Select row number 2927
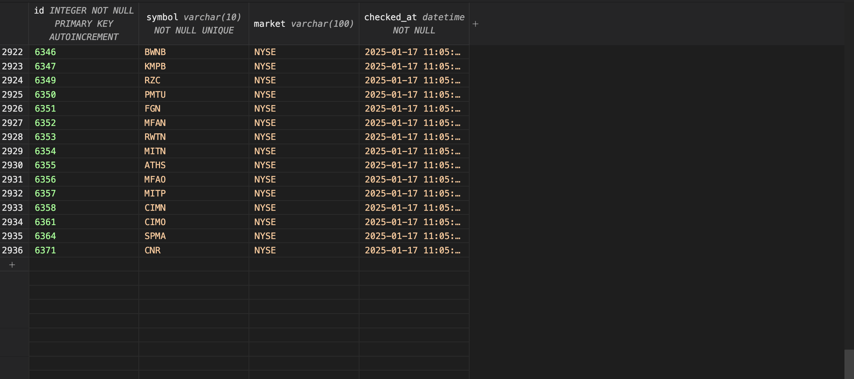Viewport: 854px width, 379px height. tap(14, 123)
